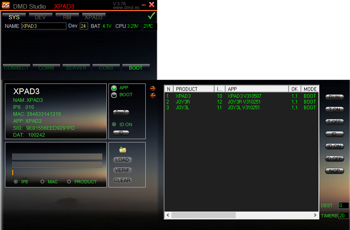Click the TIMERB value field
Viewport: 350px width, 230px height.
pyautogui.click(x=343, y=216)
